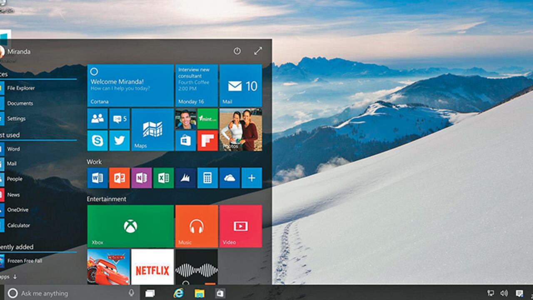Launch the OneNote tile under Work

point(142,178)
